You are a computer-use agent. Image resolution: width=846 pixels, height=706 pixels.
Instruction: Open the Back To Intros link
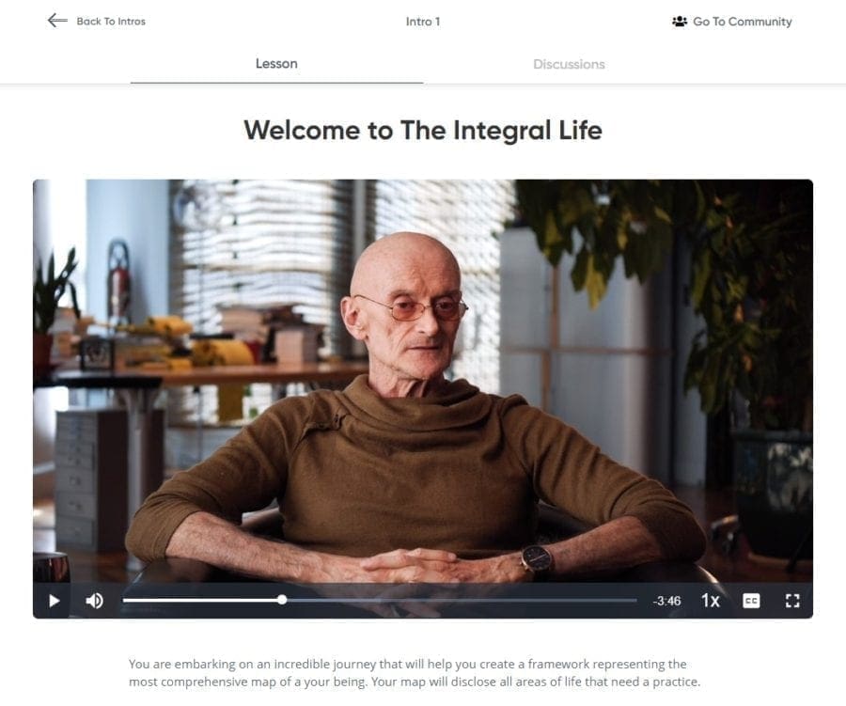coord(111,22)
